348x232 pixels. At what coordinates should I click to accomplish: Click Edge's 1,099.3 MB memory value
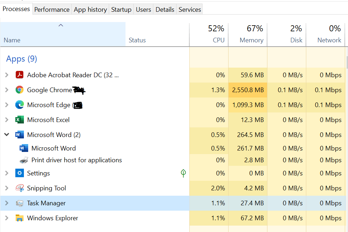[x=248, y=105]
